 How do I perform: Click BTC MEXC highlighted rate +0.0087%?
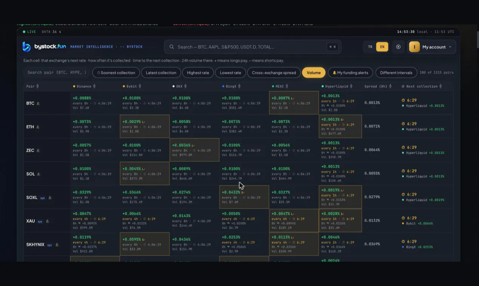(x=281, y=98)
